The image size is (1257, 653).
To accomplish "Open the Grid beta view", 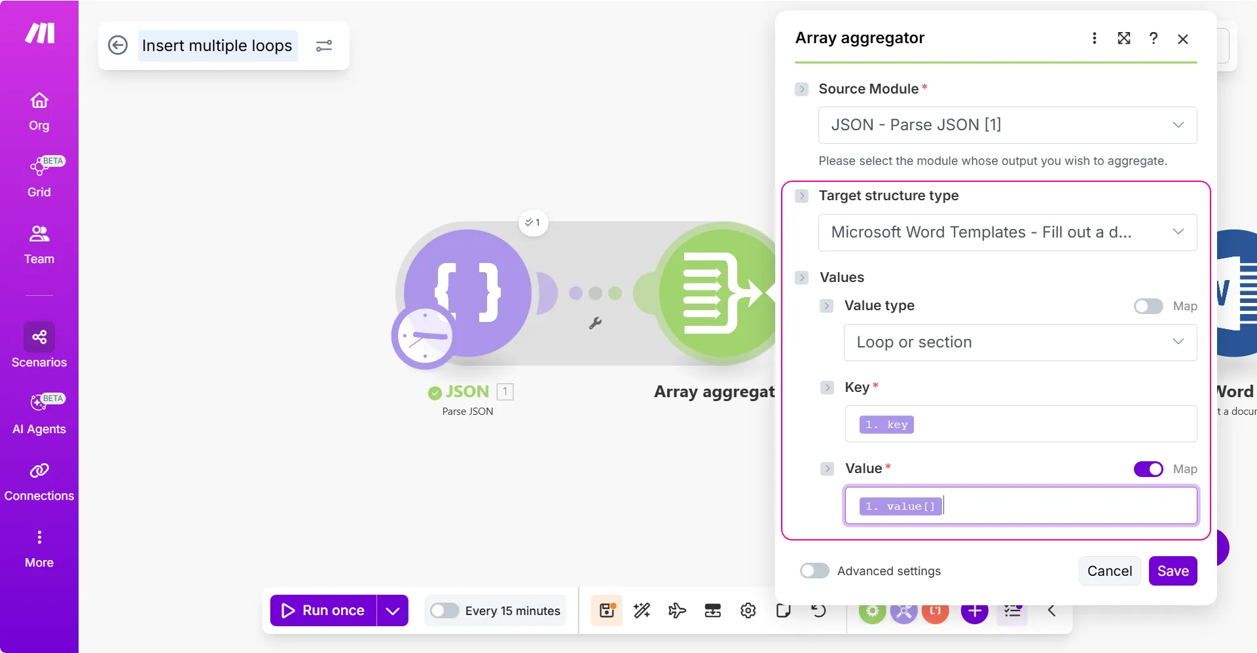I will tap(39, 177).
